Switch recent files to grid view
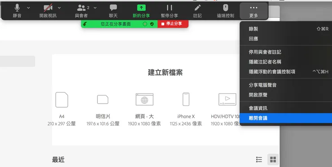 273,159
